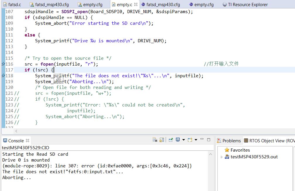Click 'Starting the Read SD card' console line
This screenshot has height=191, width=295.
[x=35, y=154]
